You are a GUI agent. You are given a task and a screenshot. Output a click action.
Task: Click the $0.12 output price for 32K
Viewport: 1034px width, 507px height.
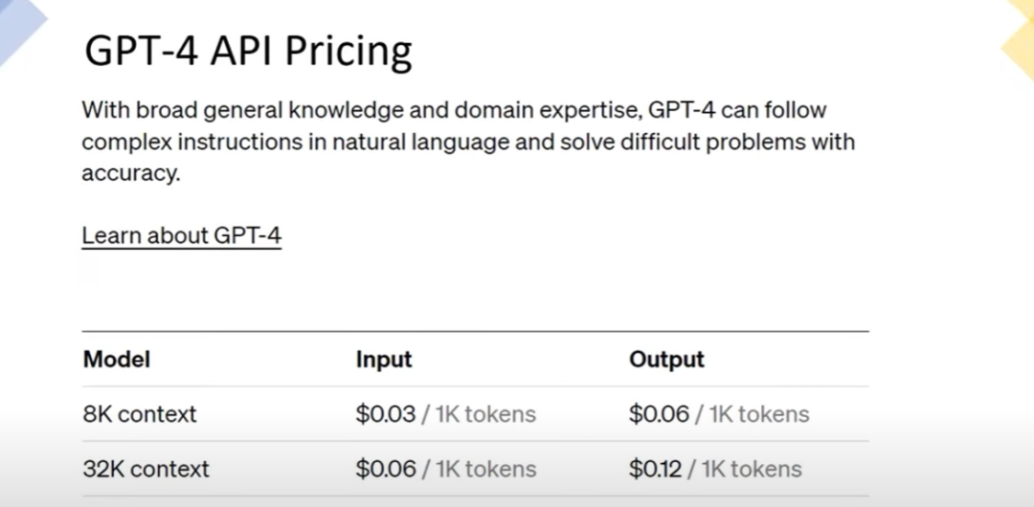tap(656, 470)
